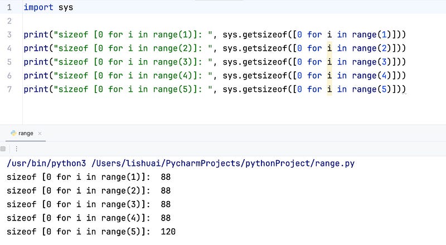Click the output value 120 in console
Image resolution: width=446 pixels, height=245 pixels.
[168, 231]
